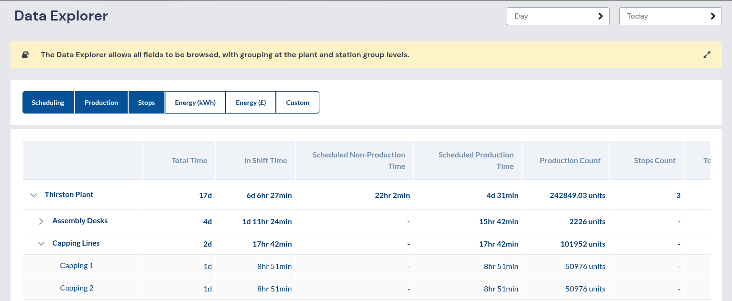Open the Today date dropdown
The image size is (732, 301).
[x=670, y=16]
